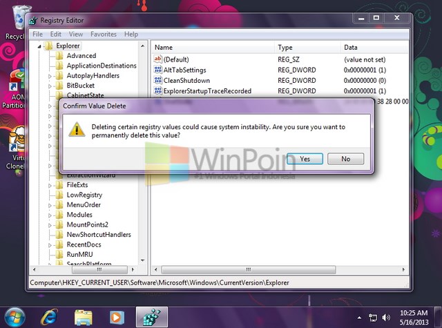Viewport: 442px width, 328px height.
Task: Open the File menu
Action: 37,35
